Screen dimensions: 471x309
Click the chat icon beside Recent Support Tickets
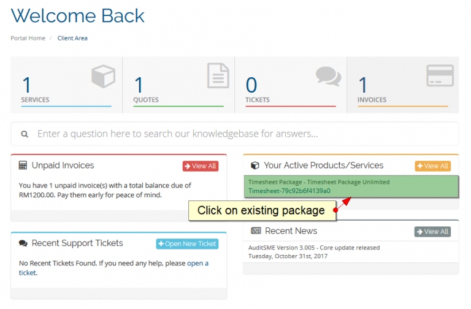(23, 243)
